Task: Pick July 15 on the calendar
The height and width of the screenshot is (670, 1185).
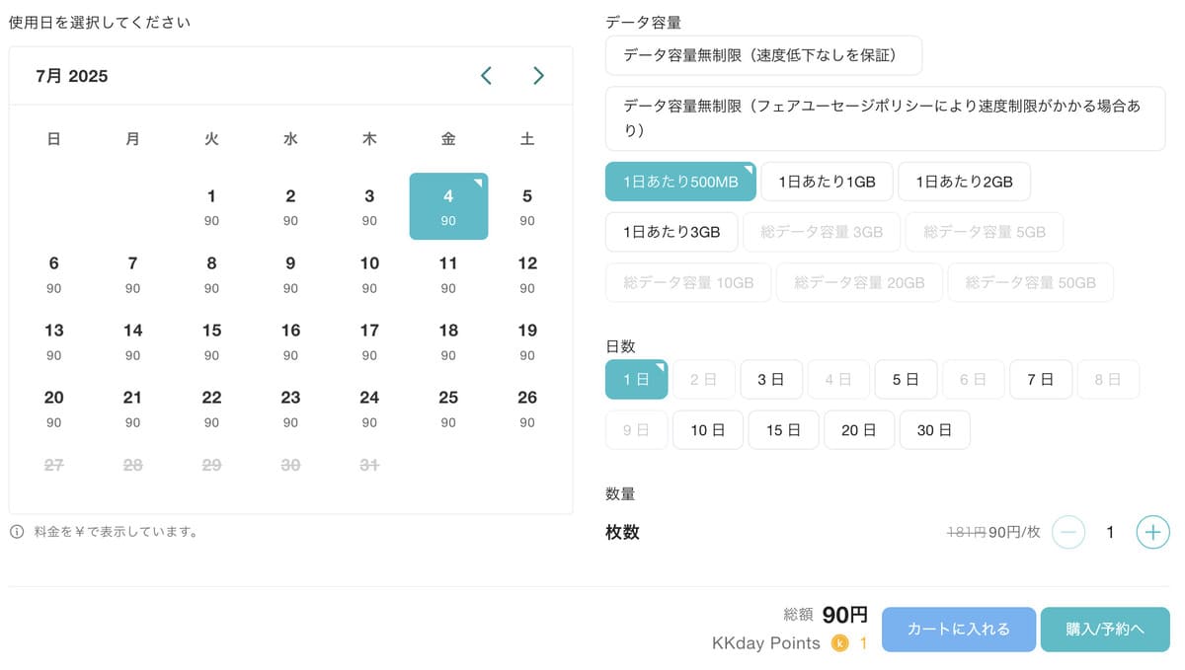Action: click(211, 340)
